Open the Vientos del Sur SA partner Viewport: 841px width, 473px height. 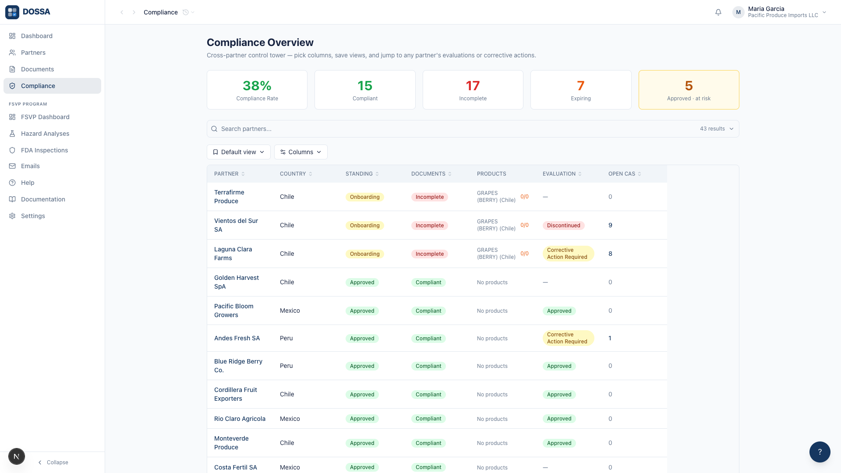pos(236,225)
